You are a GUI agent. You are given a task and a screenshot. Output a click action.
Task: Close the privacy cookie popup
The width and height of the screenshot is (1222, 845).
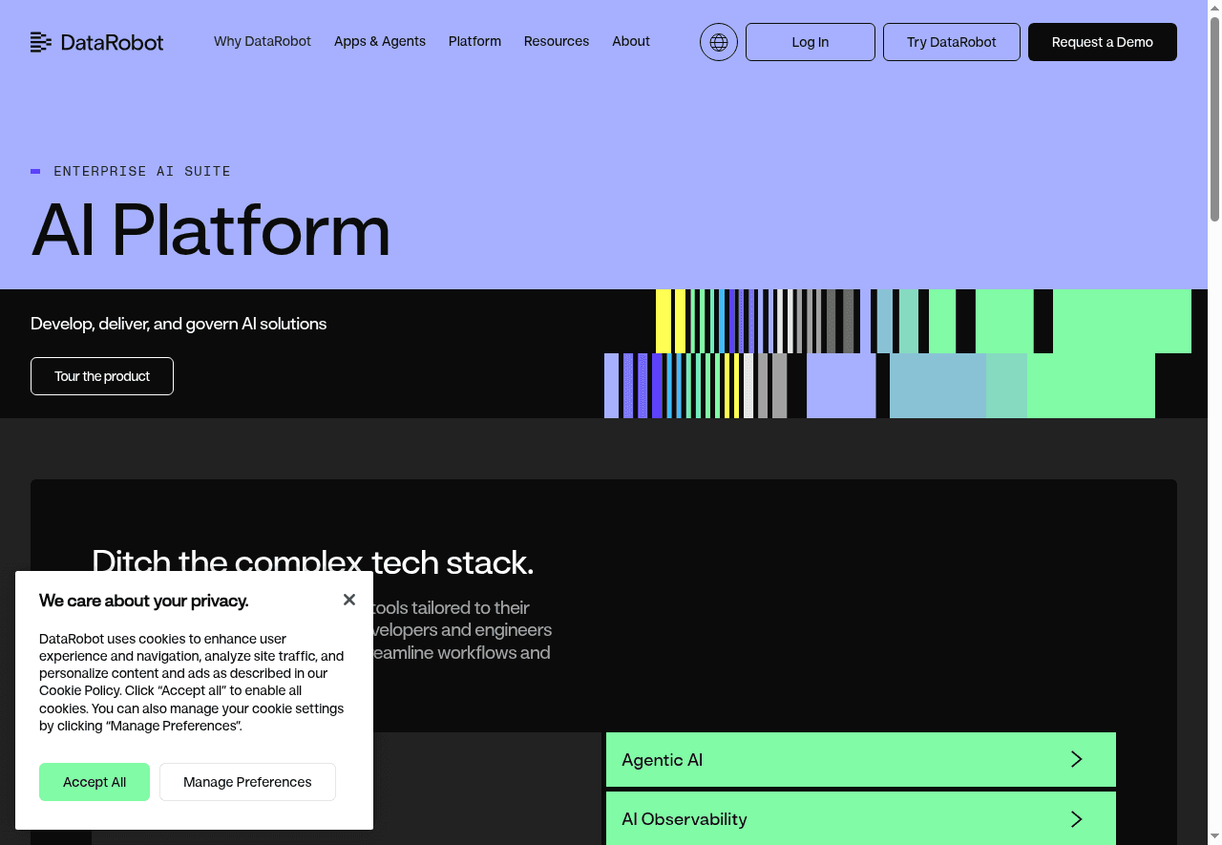(x=349, y=600)
